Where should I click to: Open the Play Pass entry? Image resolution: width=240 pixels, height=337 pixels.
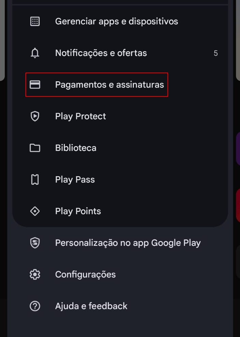75,180
